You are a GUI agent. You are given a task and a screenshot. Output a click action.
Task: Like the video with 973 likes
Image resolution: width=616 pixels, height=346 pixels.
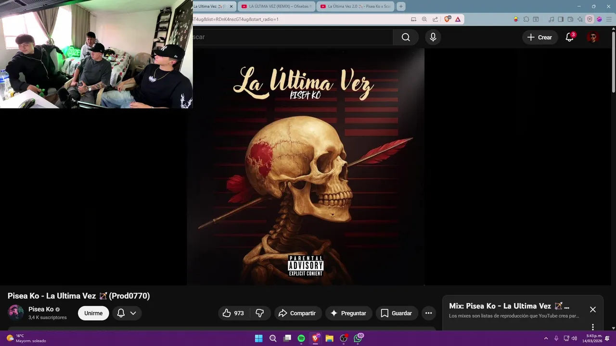pos(233,313)
